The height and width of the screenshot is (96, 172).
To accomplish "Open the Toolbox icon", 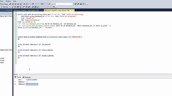I will 81,4.
